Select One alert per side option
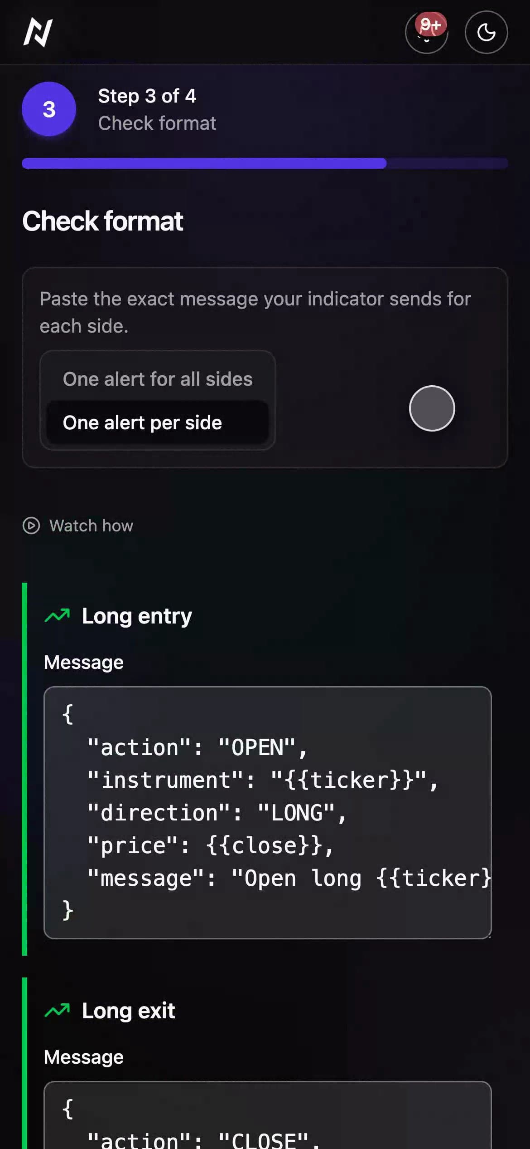 click(158, 422)
